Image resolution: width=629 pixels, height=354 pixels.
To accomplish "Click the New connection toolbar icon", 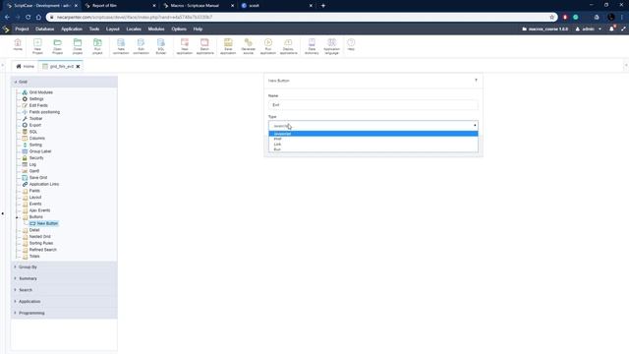I will 121,46.
